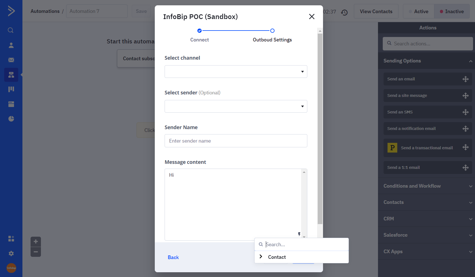This screenshot has height=277, width=475.
Task: Click the Contacts icon in left sidebar
Action: pos(11,45)
